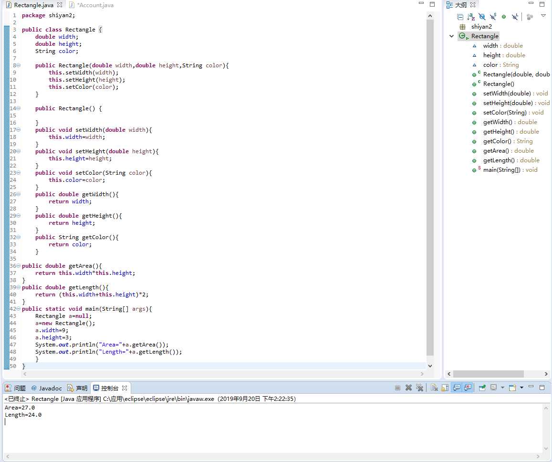
Task: Toggle show console when standard out changes
Action: (457, 388)
